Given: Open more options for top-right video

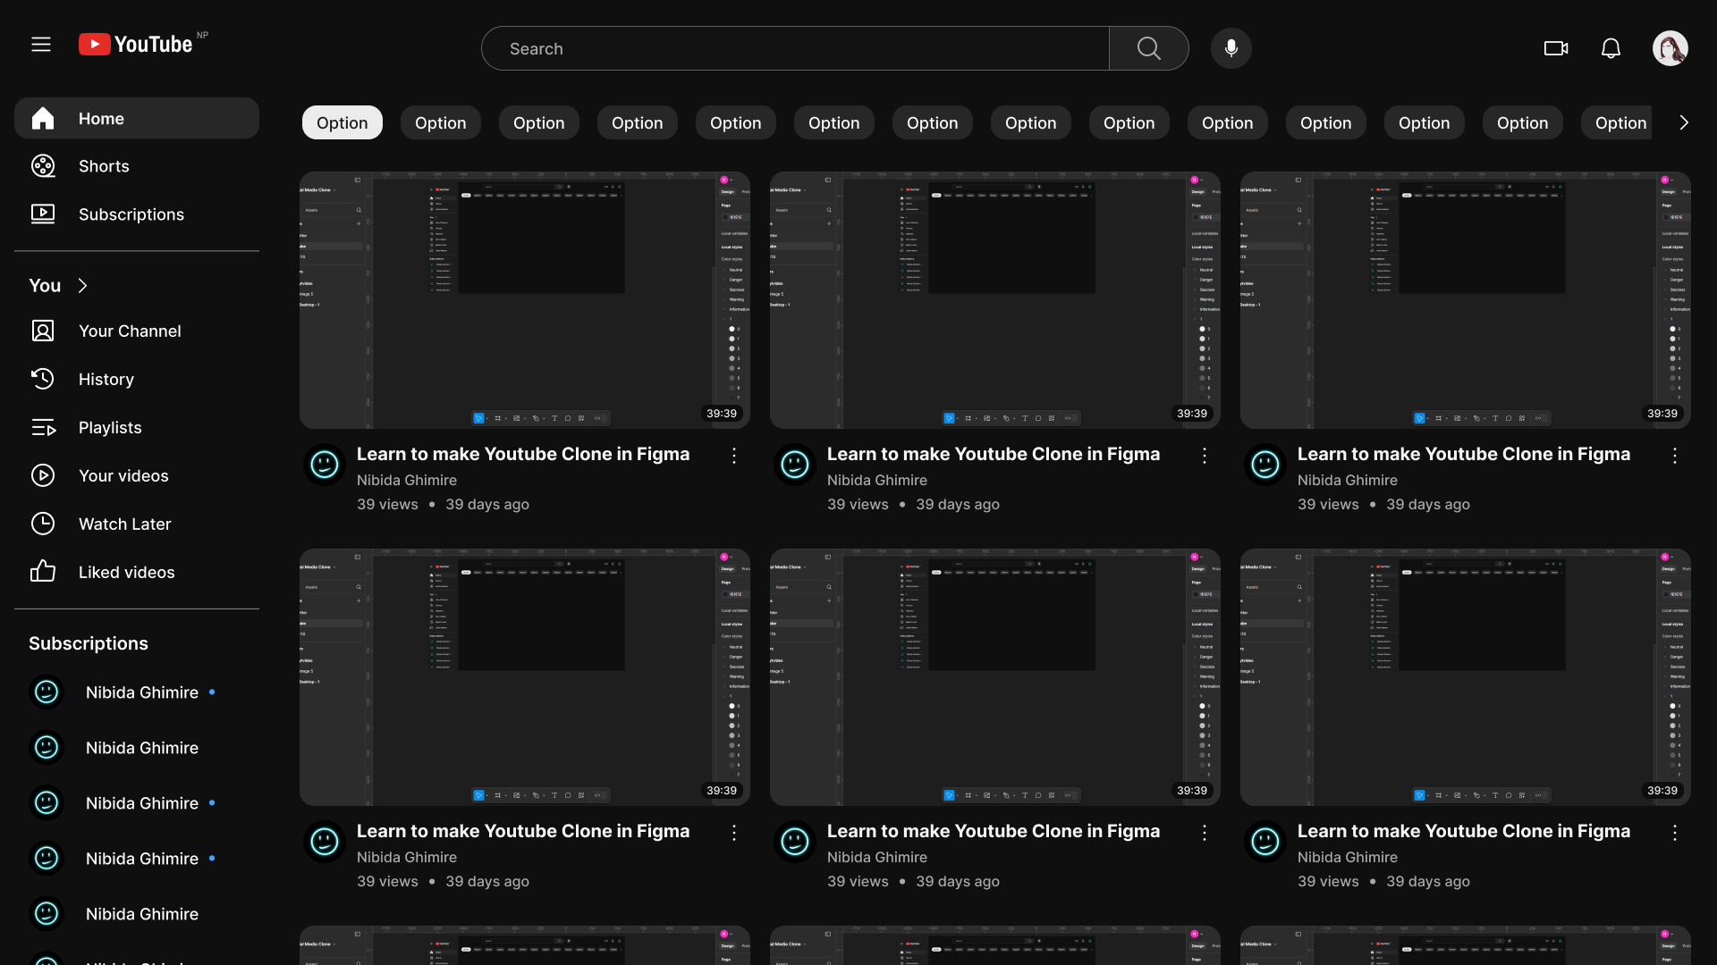Looking at the screenshot, I should [1675, 456].
